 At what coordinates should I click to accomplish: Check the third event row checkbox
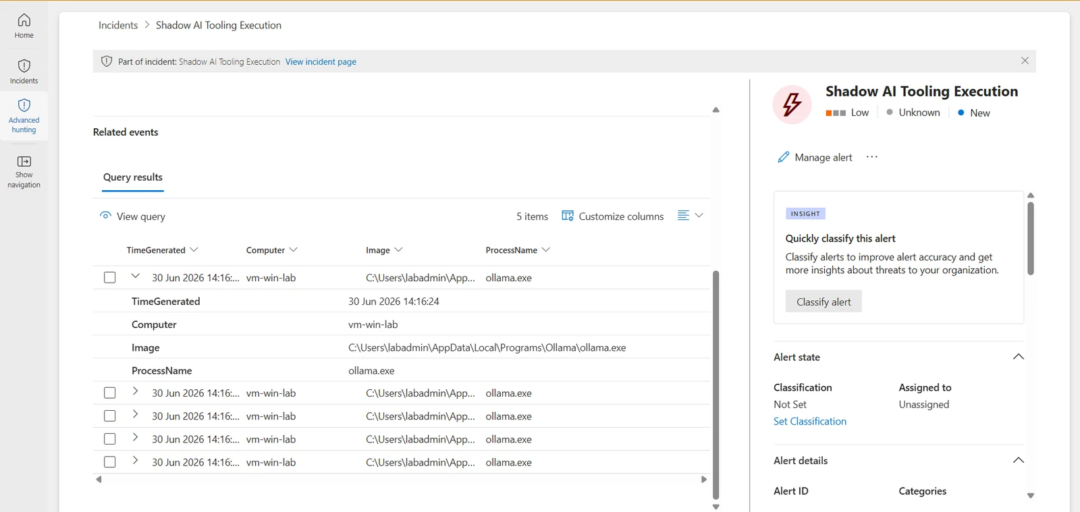pyautogui.click(x=110, y=416)
